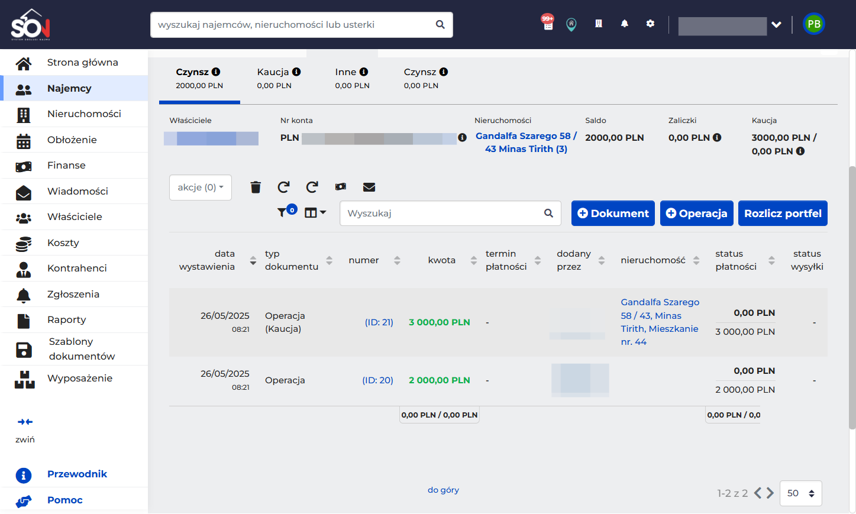Open the page size 50 selector
The width and height of the screenshot is (856, 514).
[801, 493]
